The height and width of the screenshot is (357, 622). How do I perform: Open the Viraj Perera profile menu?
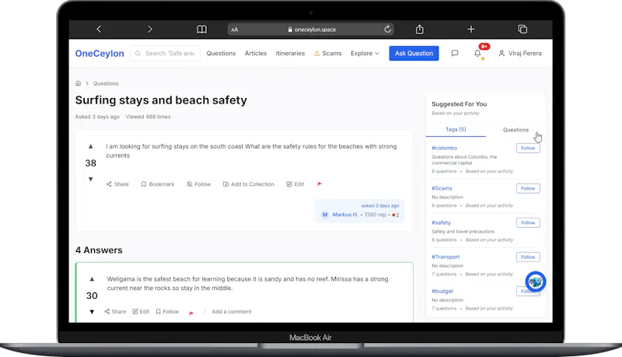pos(520,53)
